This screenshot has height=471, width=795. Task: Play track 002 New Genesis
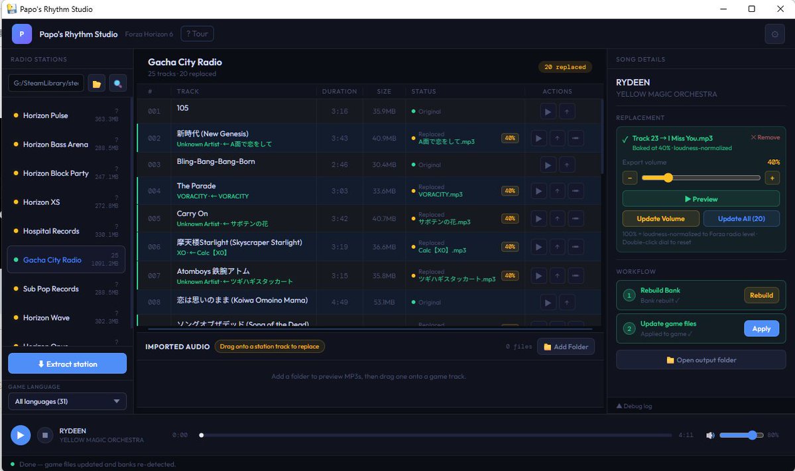(538, 138)
